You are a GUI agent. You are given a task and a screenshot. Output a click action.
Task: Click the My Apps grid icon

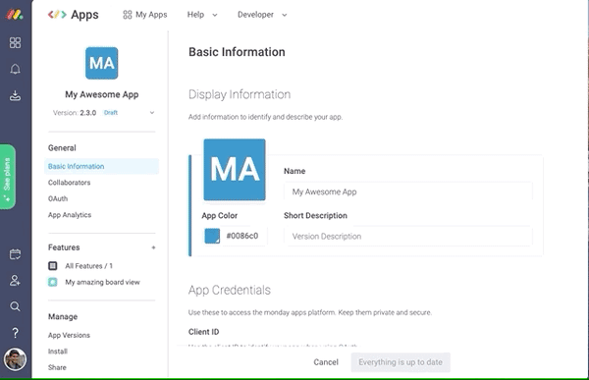point(128,15)
